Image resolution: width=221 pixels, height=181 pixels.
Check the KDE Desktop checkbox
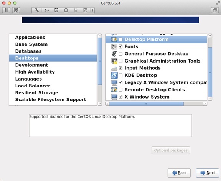[120, 76]
